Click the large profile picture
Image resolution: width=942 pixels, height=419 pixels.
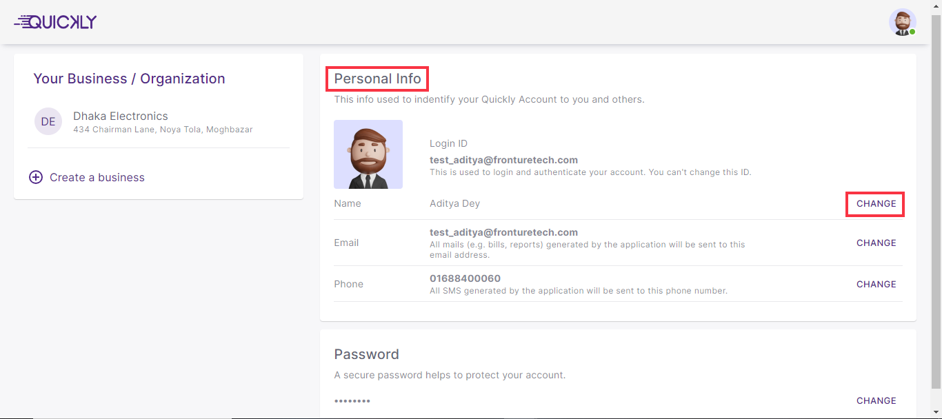click(x=368, y=154)
